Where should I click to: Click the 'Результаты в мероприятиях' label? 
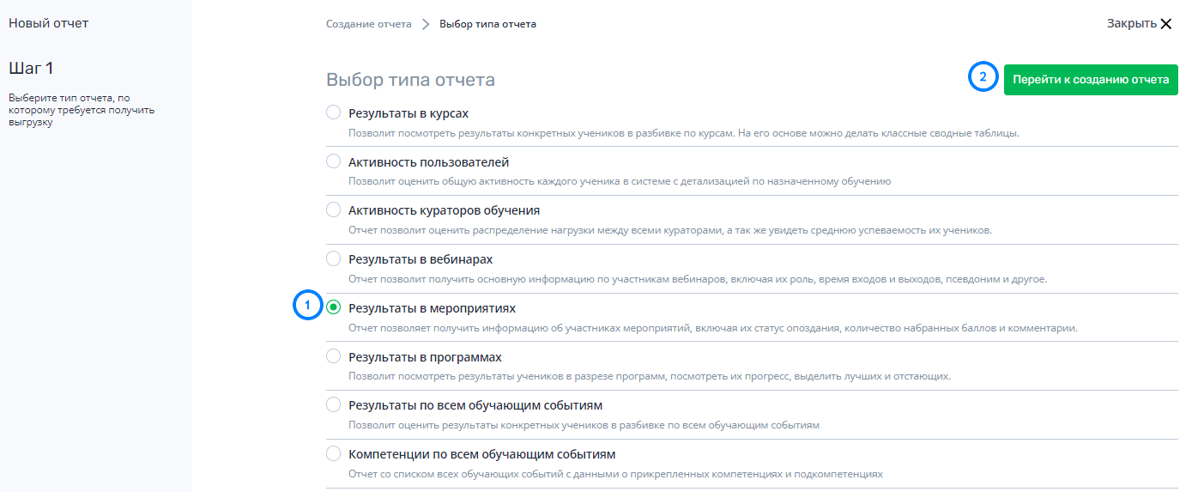point(433,307)
